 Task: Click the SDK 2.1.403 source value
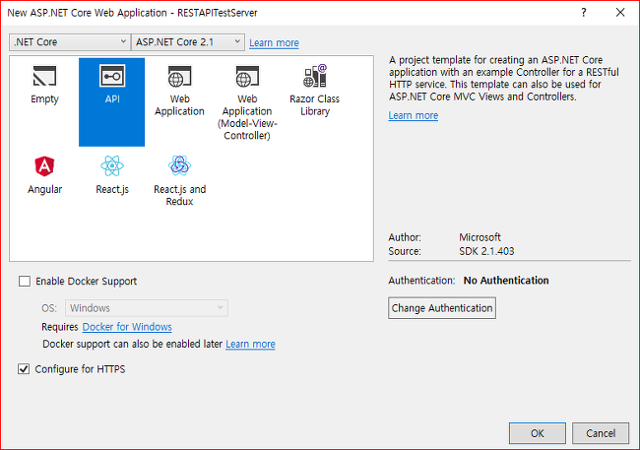coord(486,251)
